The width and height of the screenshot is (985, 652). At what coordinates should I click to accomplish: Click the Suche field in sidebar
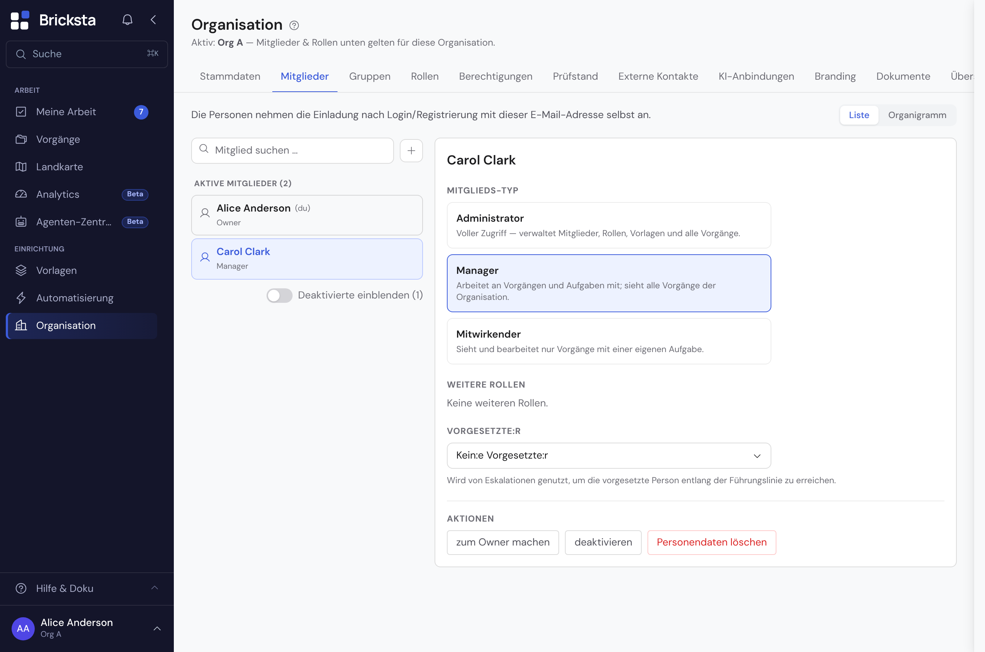[87, 54]
